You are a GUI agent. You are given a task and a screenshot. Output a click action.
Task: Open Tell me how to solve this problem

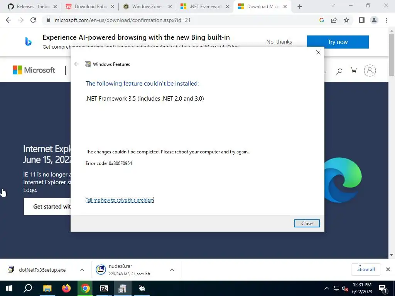[120, 200]
